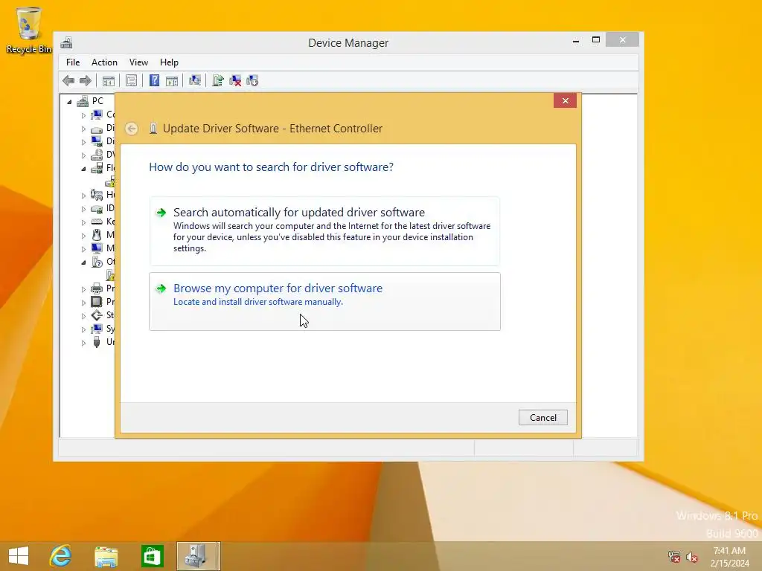
Task: Select the printer icon tree node
Action: (97, 288)
